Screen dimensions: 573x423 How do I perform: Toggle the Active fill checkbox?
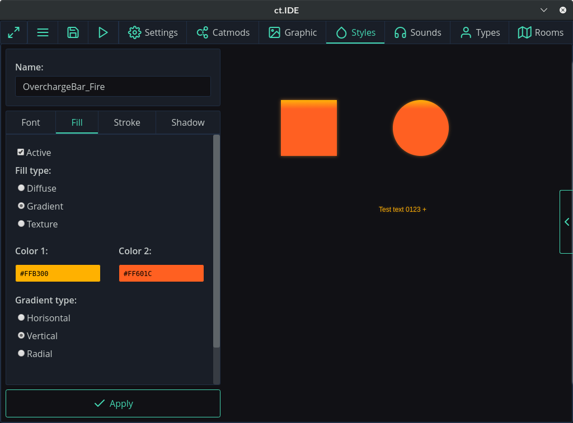coord(21,152)
